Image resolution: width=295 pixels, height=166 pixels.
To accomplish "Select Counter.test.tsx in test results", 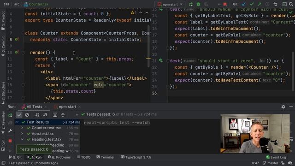I will [x=46, y=128].
